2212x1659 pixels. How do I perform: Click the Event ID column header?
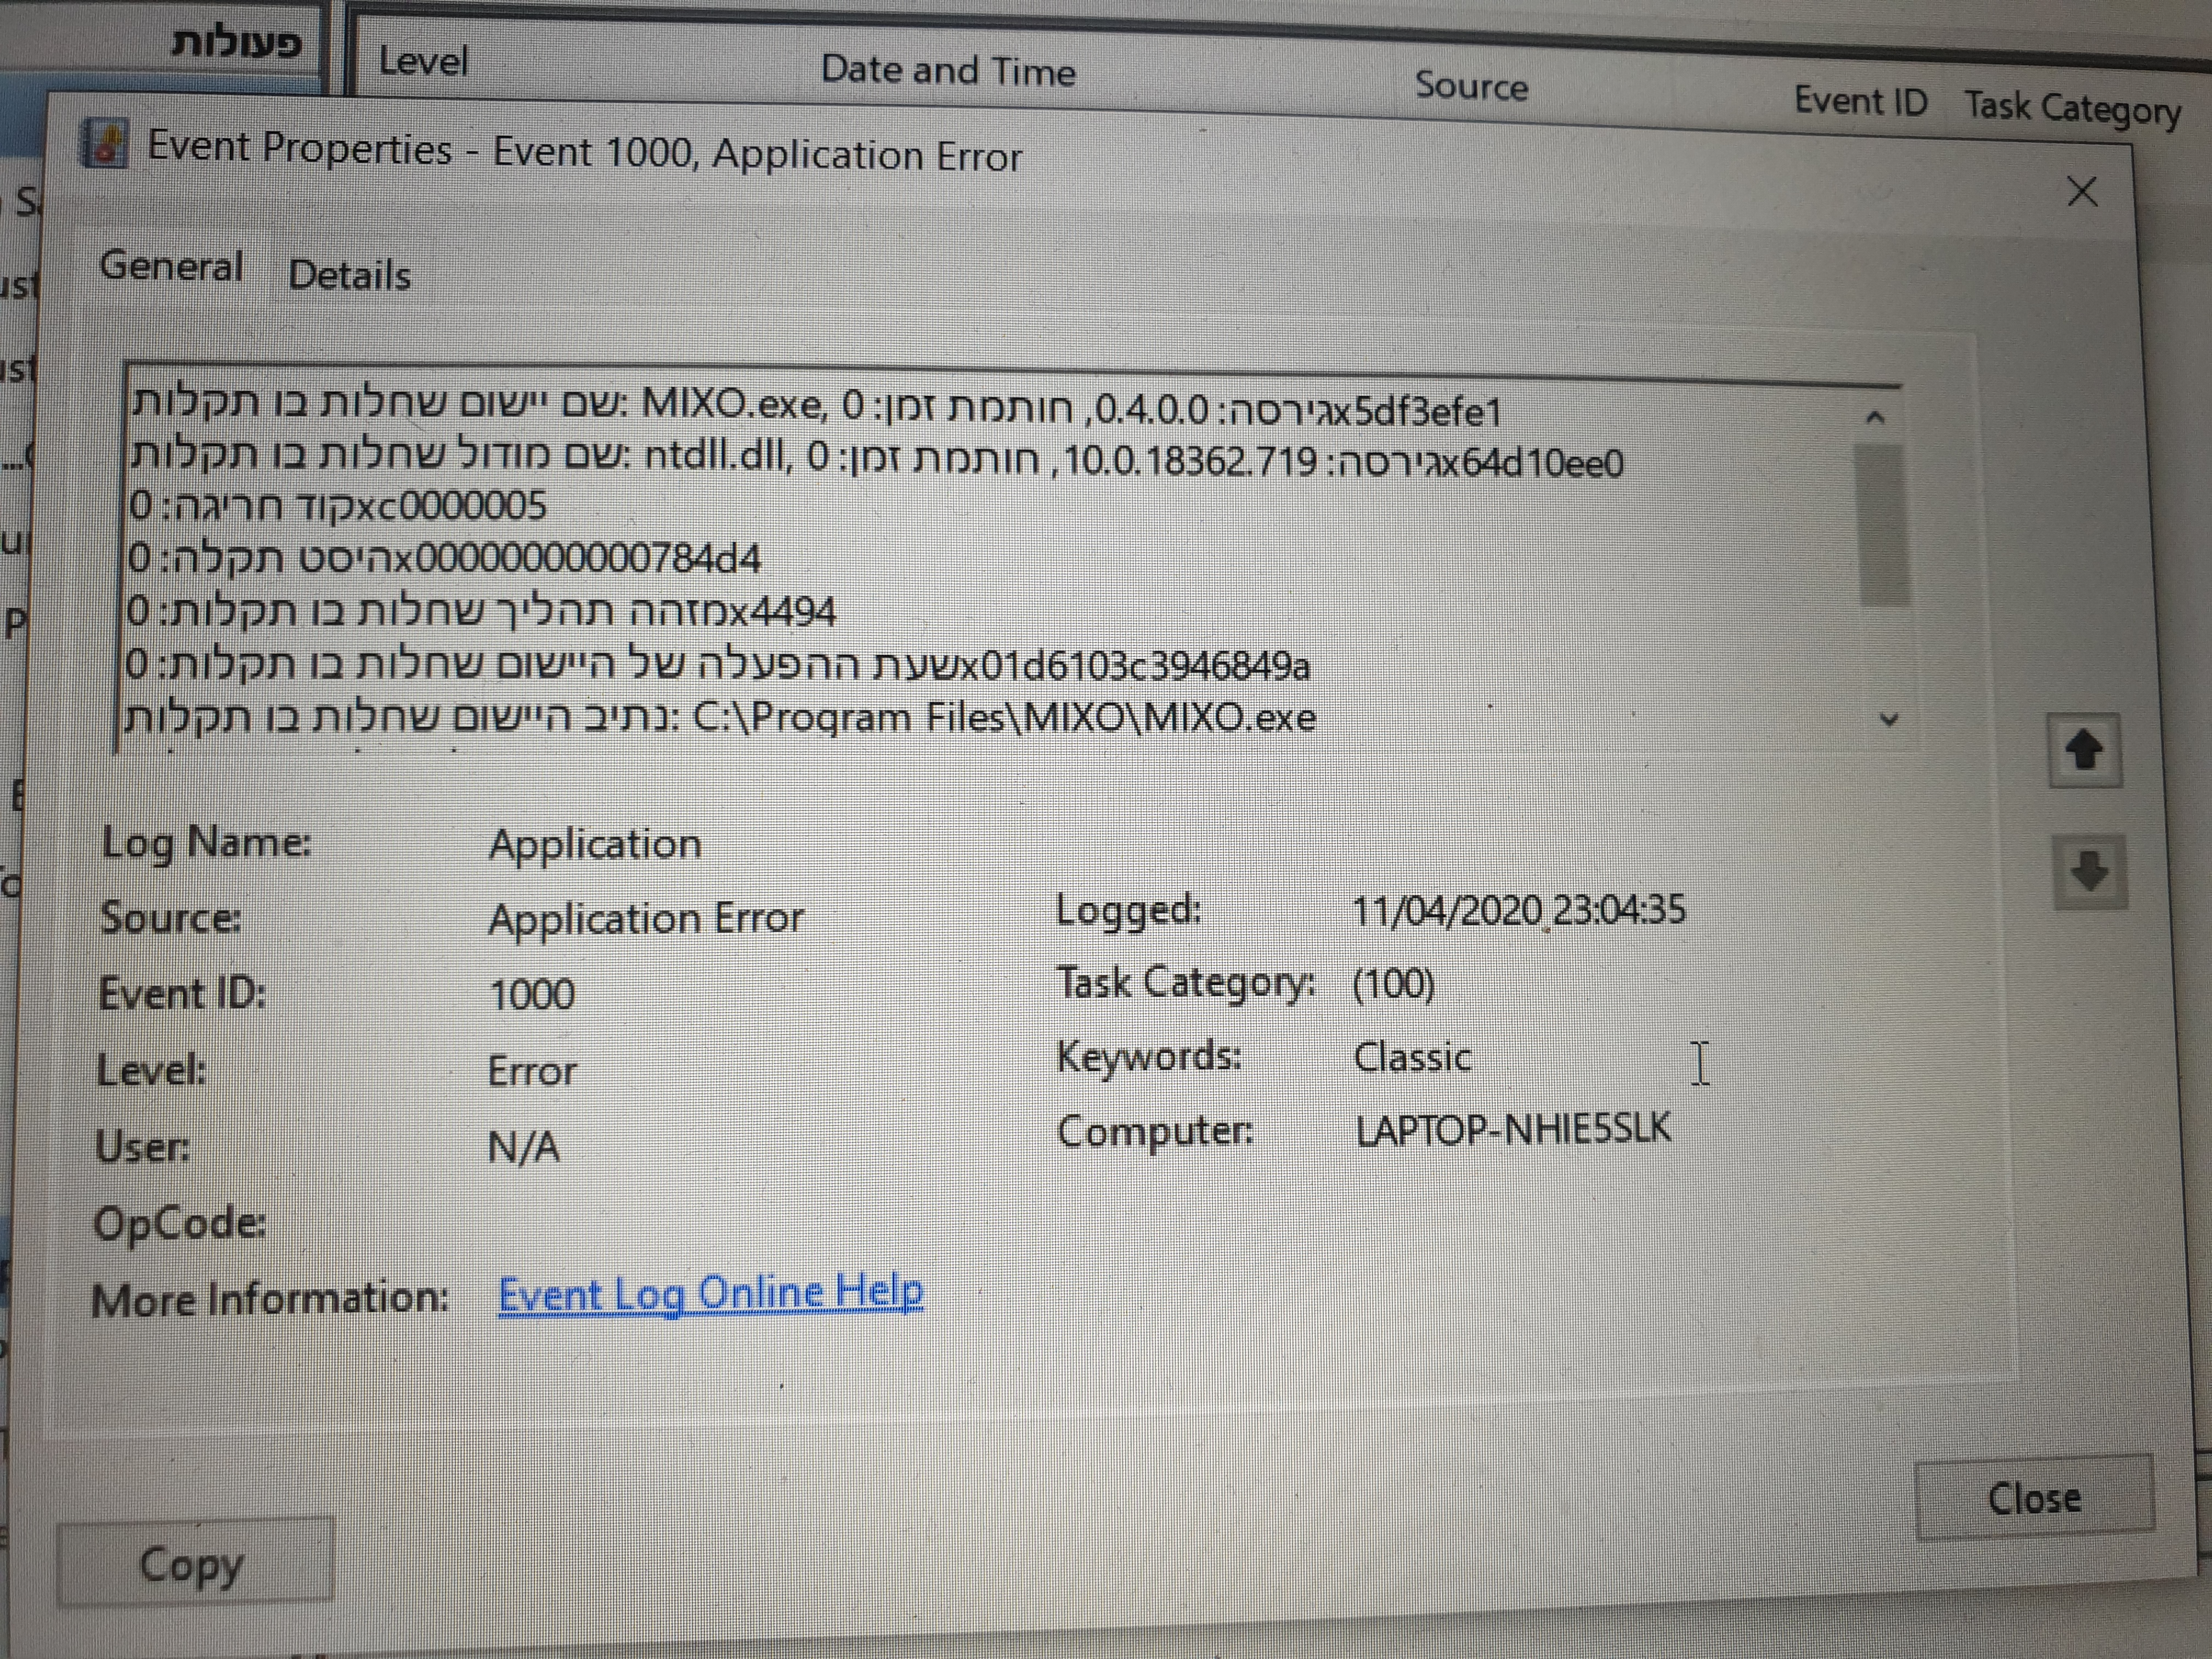(1859, 101)
